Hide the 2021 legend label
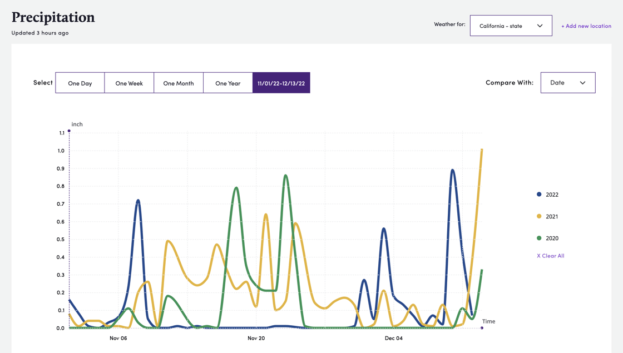This screenshot has width=623, height=353. coord(552,216)
